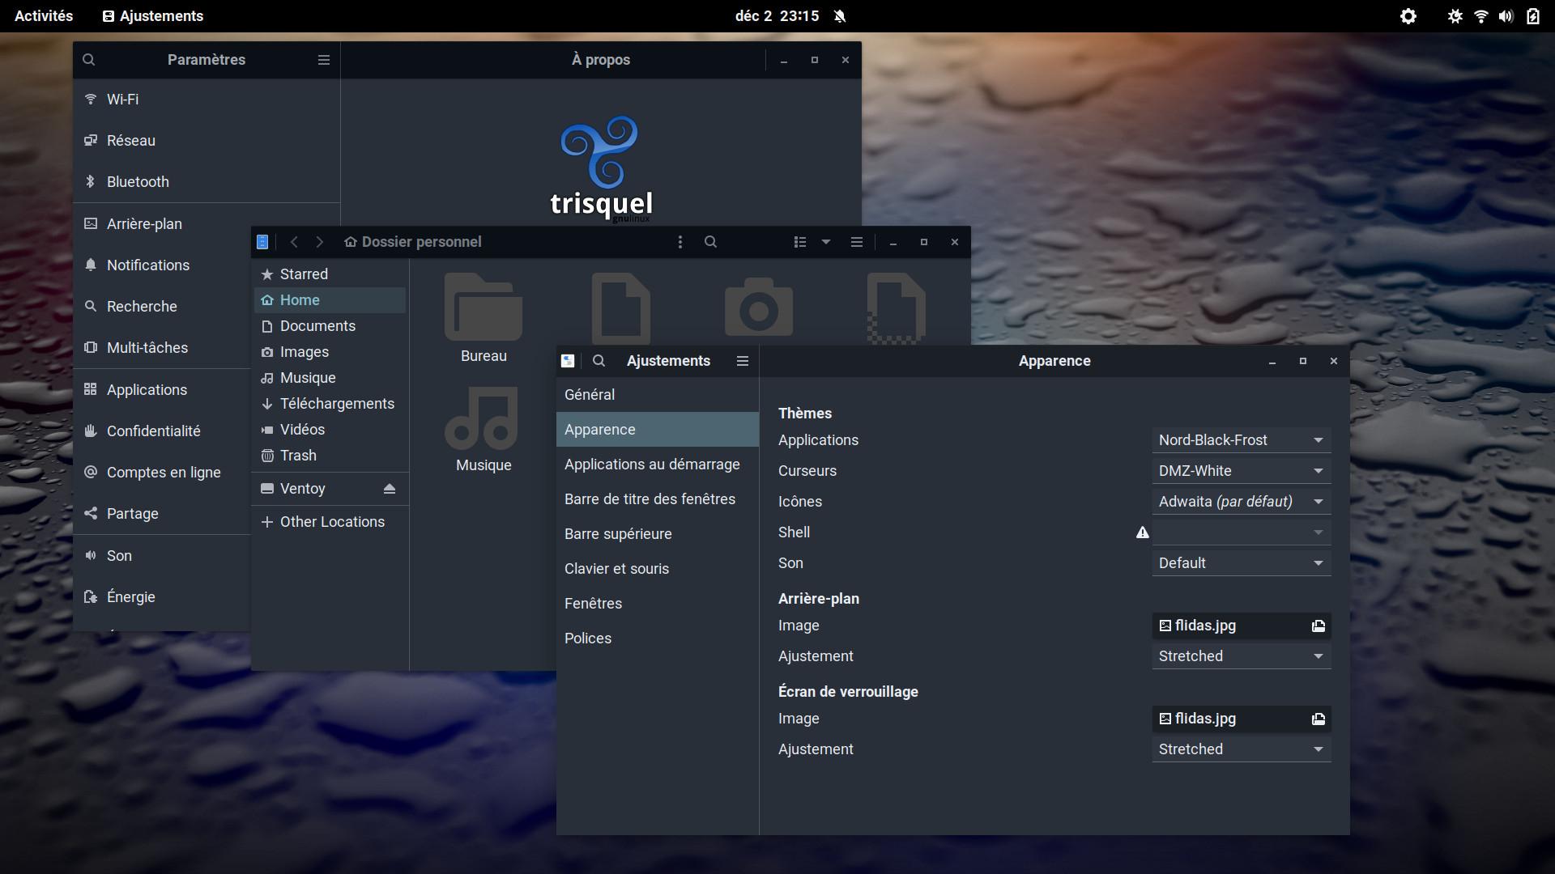
Task: Click the notifications muted bell icon
Action: [840, 16]
